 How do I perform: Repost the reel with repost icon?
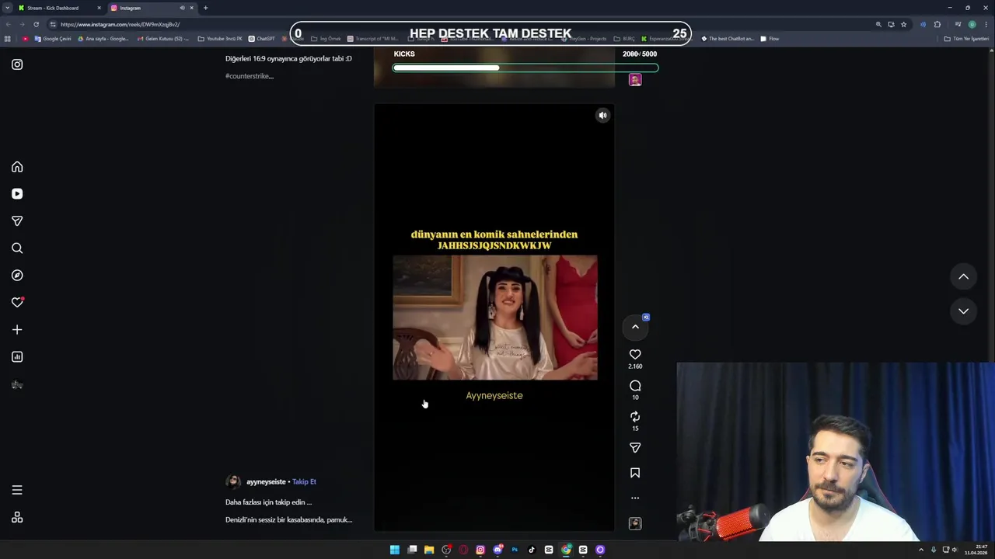point(635,417)
